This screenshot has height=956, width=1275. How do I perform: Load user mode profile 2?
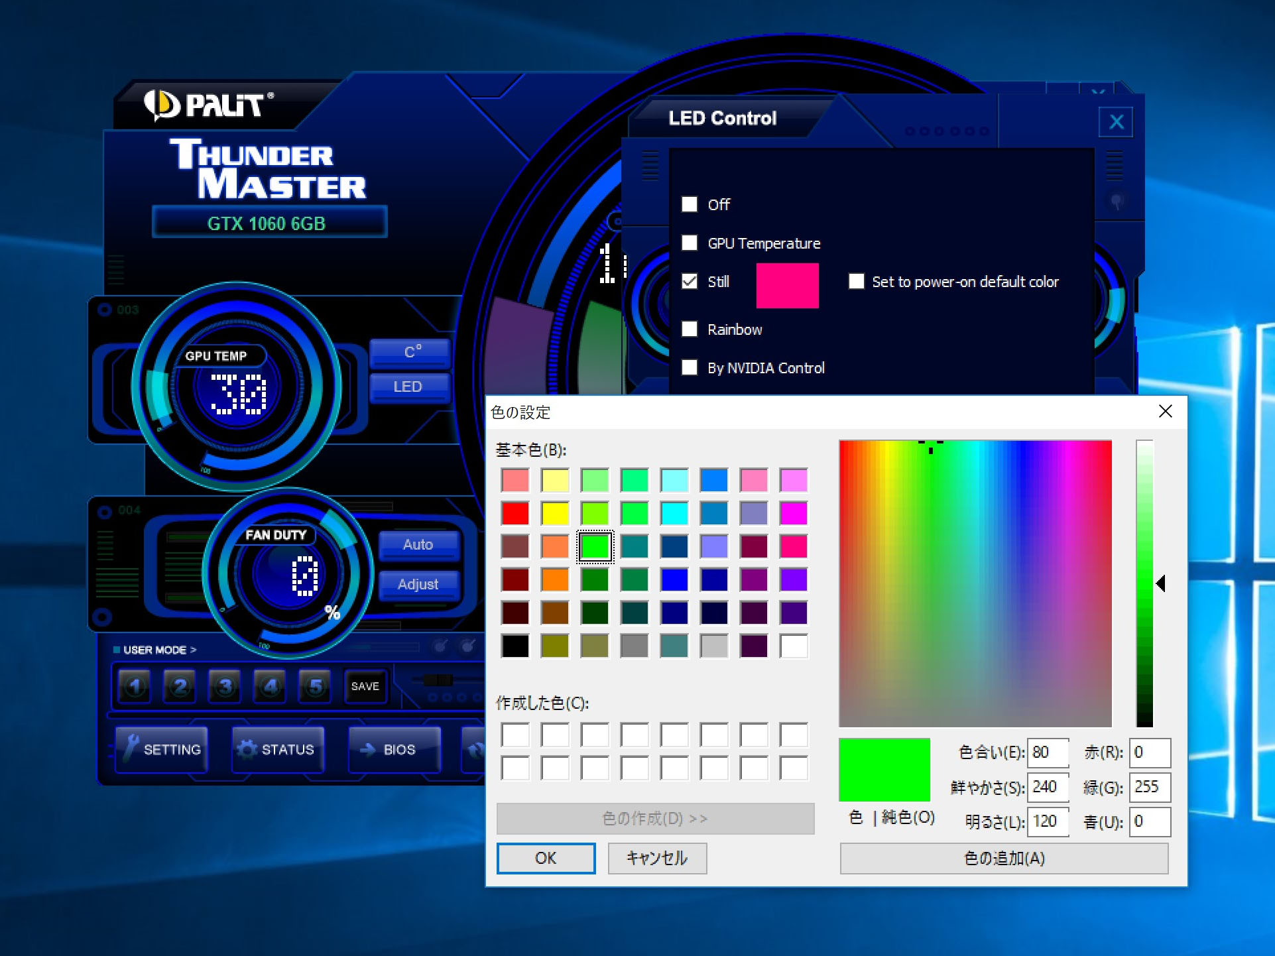(180, 686)
